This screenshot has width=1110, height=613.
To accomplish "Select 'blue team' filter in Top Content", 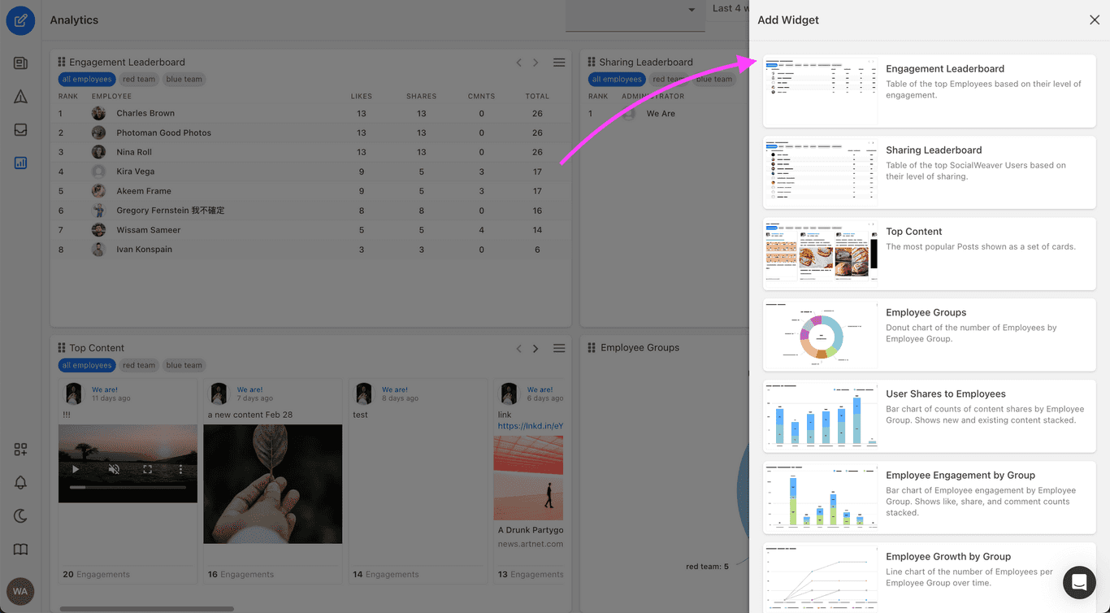I will [184, 366].
